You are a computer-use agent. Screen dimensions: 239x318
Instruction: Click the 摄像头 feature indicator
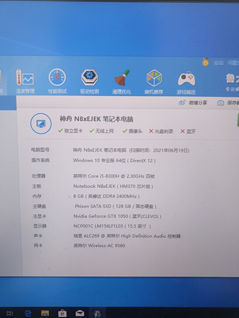coord(132,131)
